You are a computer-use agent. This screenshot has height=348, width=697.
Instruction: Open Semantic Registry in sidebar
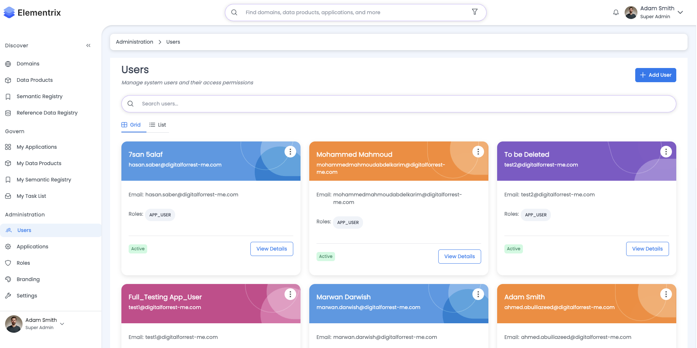[x=39, y=96]
